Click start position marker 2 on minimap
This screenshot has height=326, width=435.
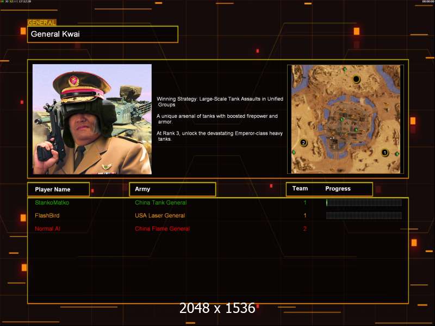(303, 143)
